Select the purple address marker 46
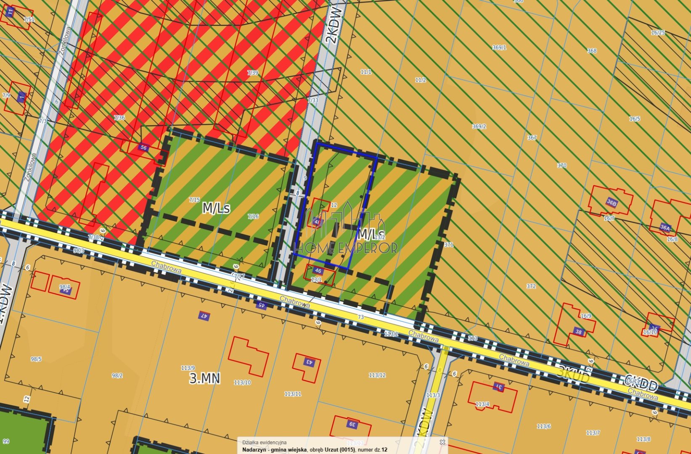The width and height of the screenshot is (691, 454). (x=318, y=271)
